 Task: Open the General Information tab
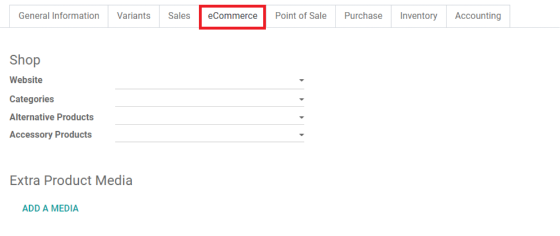59,16
